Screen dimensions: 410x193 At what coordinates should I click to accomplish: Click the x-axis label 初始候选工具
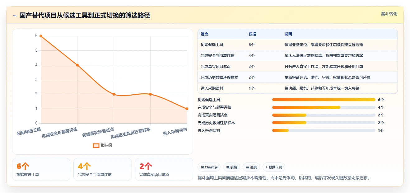click(29, 131)
